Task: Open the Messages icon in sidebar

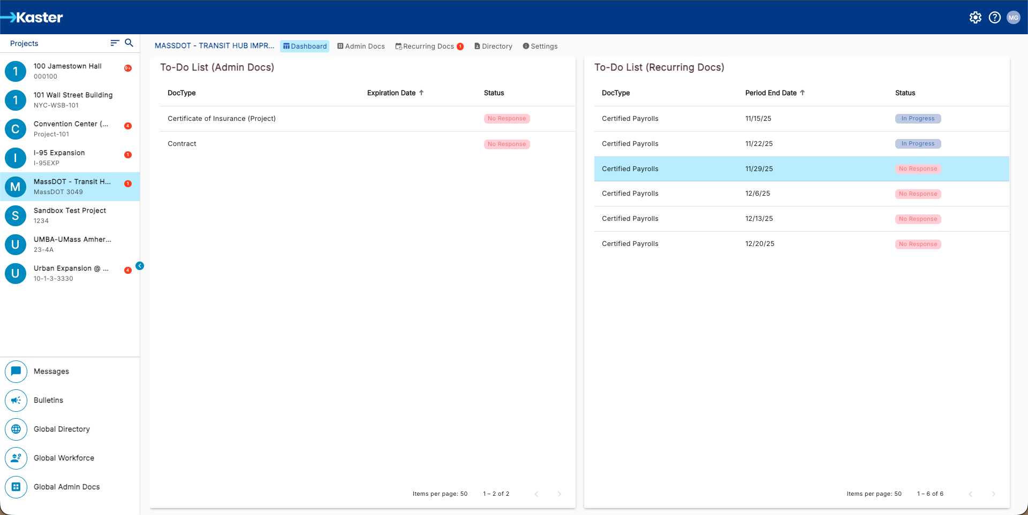Action: [16, 371]
